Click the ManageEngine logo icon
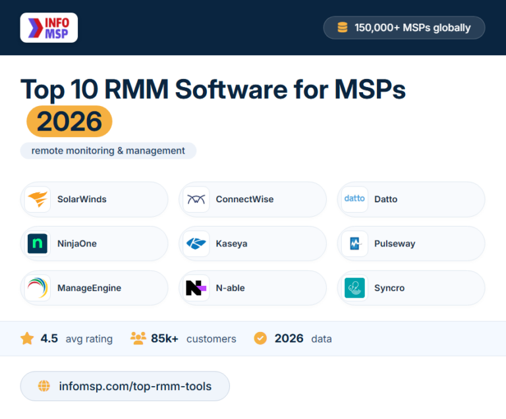This screenshot has height=419, width=506. [x=38, y=288]
